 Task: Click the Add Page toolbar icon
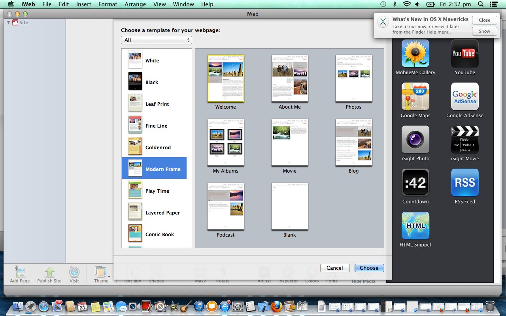[x=20, y=272]
